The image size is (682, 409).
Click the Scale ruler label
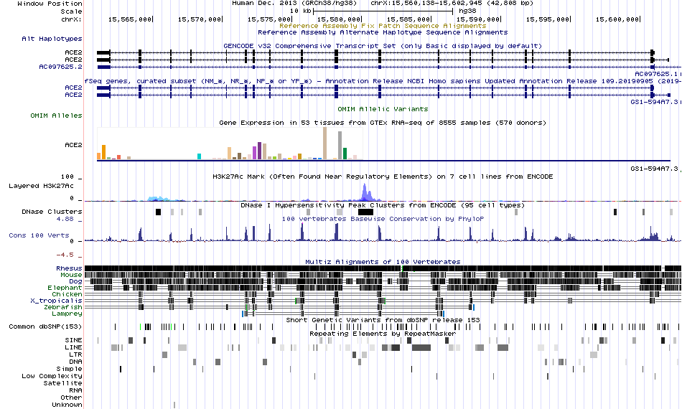71,11
